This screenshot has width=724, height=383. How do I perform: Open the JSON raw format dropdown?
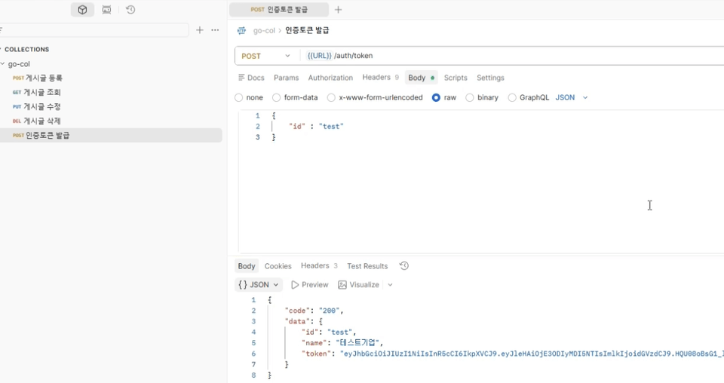[572, 97]
